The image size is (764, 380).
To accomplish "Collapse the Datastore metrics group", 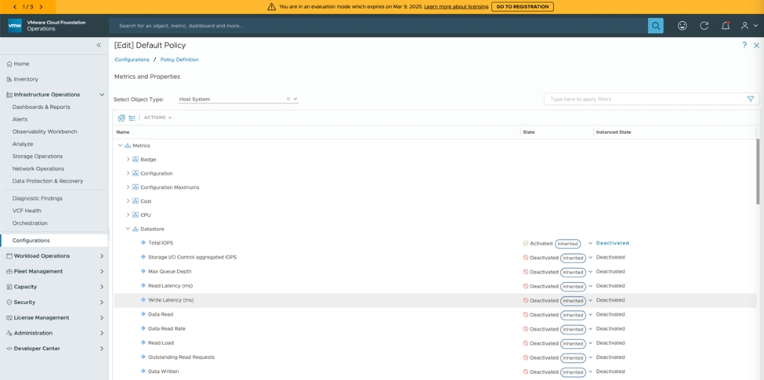I will [x=128, y=229].
